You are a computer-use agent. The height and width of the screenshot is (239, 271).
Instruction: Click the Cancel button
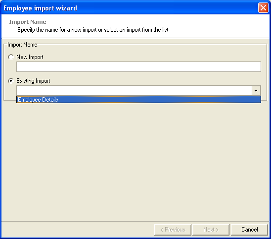click(x=249, y=230)
